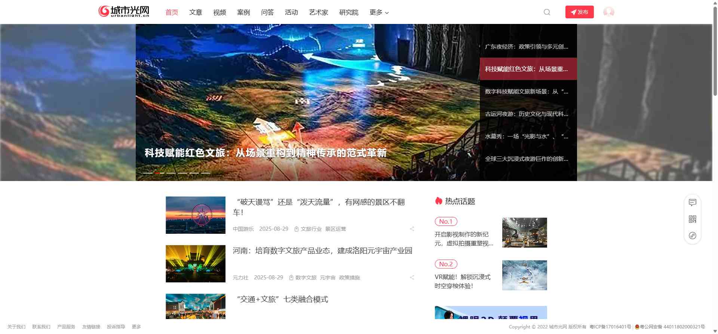Viewport: 718px width, 334px height.
Task: Switch to the 研究院 navigation tab
Action: (349, 12)
